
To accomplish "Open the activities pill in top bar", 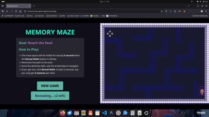I will (x=3, y=2).
